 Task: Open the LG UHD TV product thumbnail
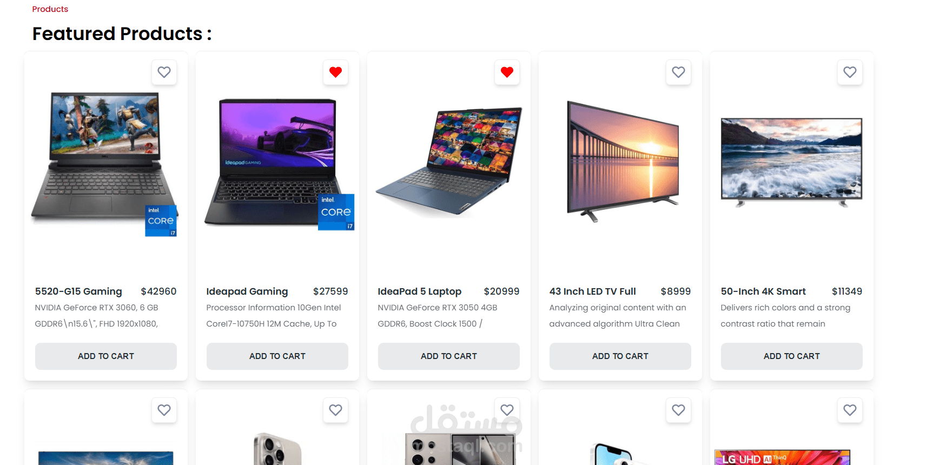point(782,457)
